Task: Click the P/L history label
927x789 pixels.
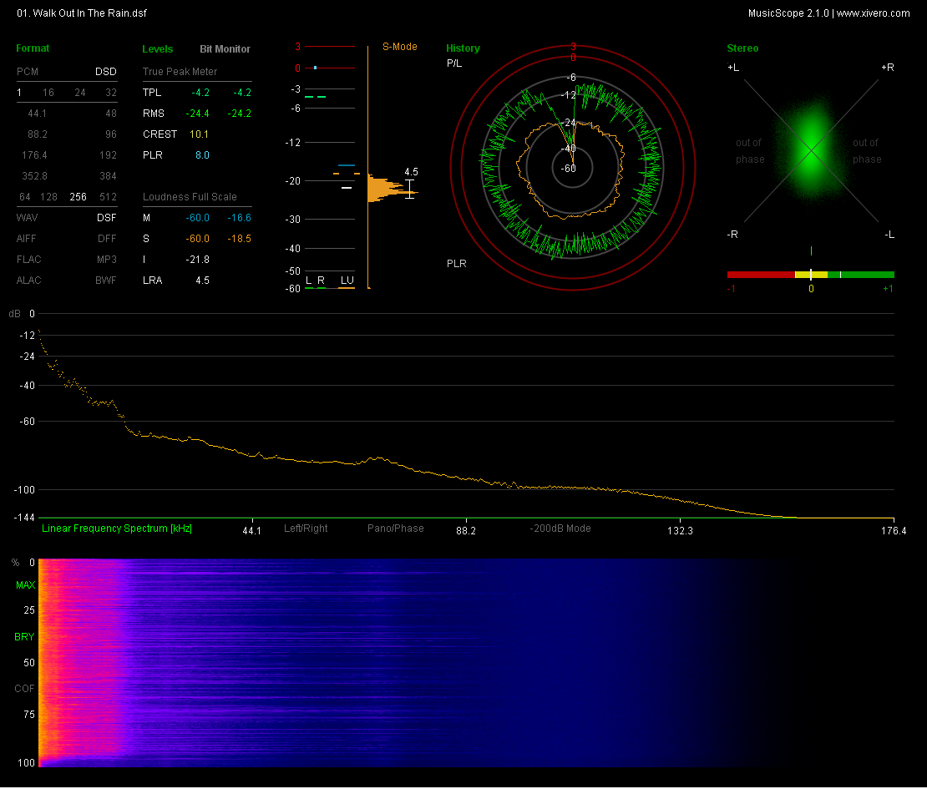Action: (x=454, y=63)
